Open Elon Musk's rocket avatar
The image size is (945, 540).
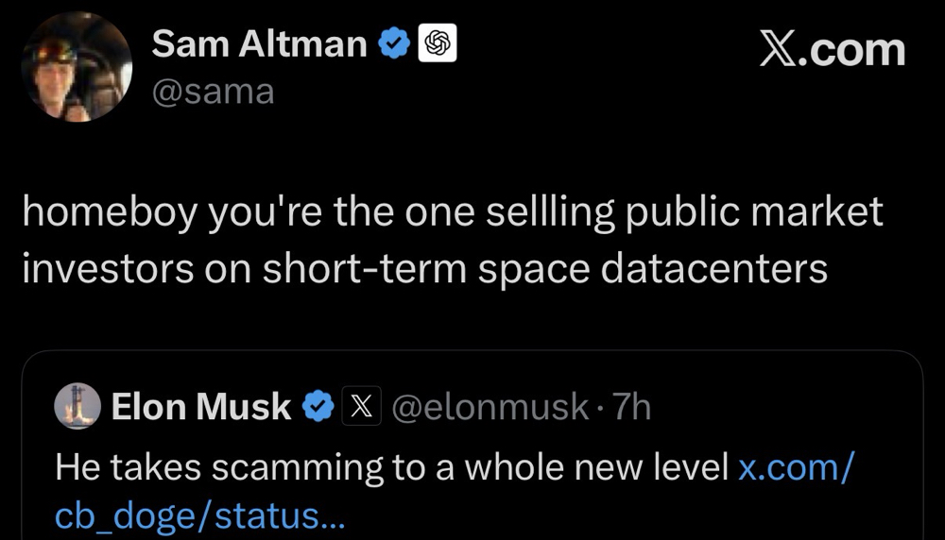click(x=77, y=406)
